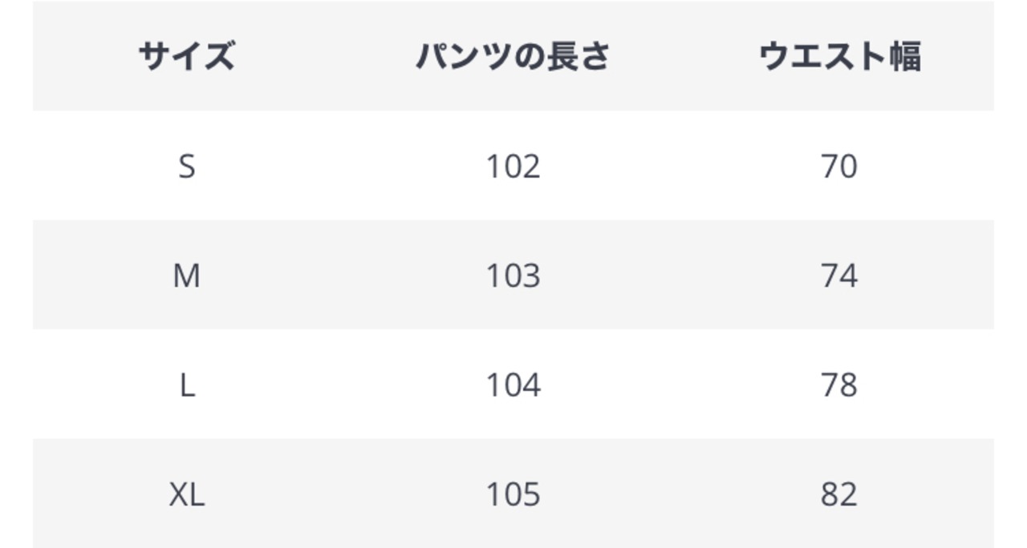1027x548 pixels.
Task: Click waist width value 70
Action: coord(839,167)
